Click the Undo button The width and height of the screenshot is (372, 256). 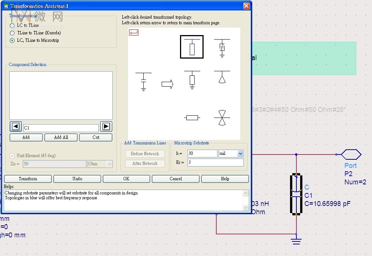[77, 179]
